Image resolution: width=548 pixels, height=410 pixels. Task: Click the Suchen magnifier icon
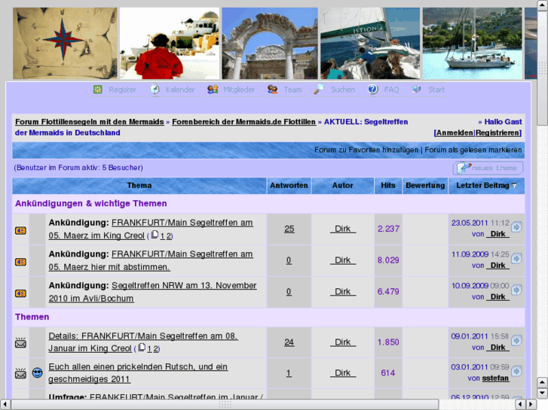(318, 90)
